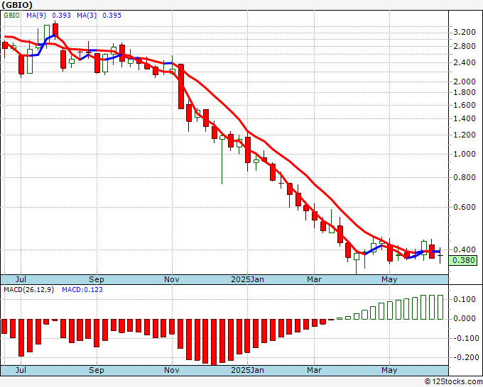Click Sep on the MACD panel date axis
483x387 pixels.
97,370
